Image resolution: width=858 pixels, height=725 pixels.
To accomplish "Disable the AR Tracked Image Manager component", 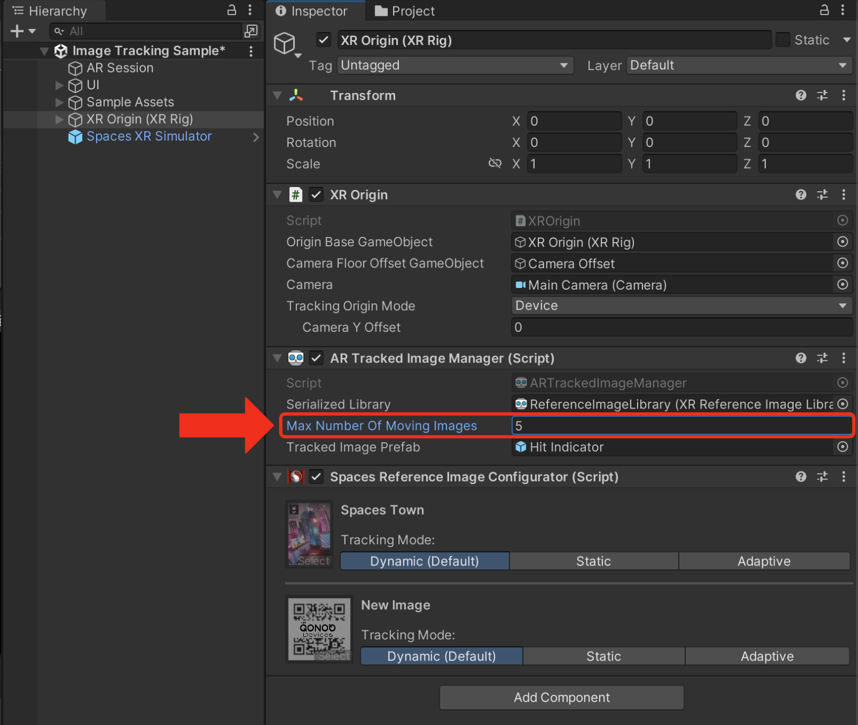I will [x=316, y=358].
